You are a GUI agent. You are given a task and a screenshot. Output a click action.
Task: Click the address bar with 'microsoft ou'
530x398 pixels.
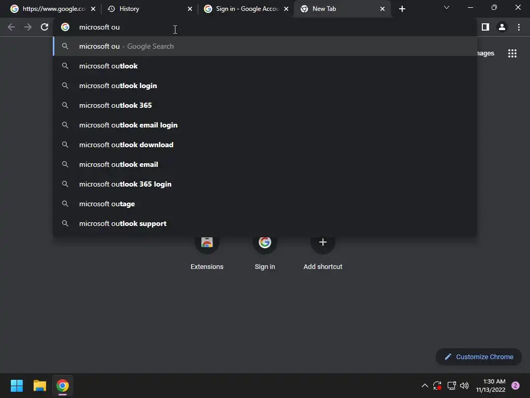point(264,27)
